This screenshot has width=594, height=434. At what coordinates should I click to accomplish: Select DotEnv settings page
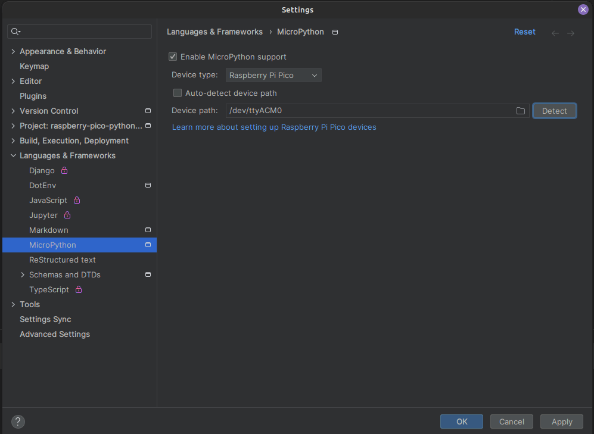(x=42, y=185)
